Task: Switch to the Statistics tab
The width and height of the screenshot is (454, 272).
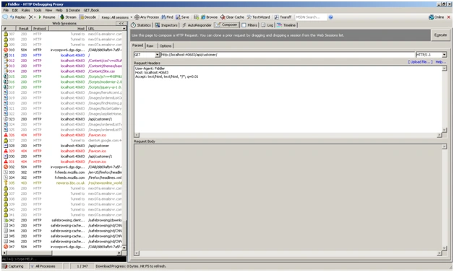Action: click(x=141, y=25)
